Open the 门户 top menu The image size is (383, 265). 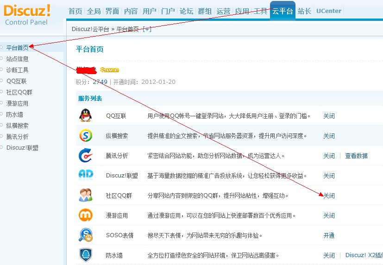(168, 11)
